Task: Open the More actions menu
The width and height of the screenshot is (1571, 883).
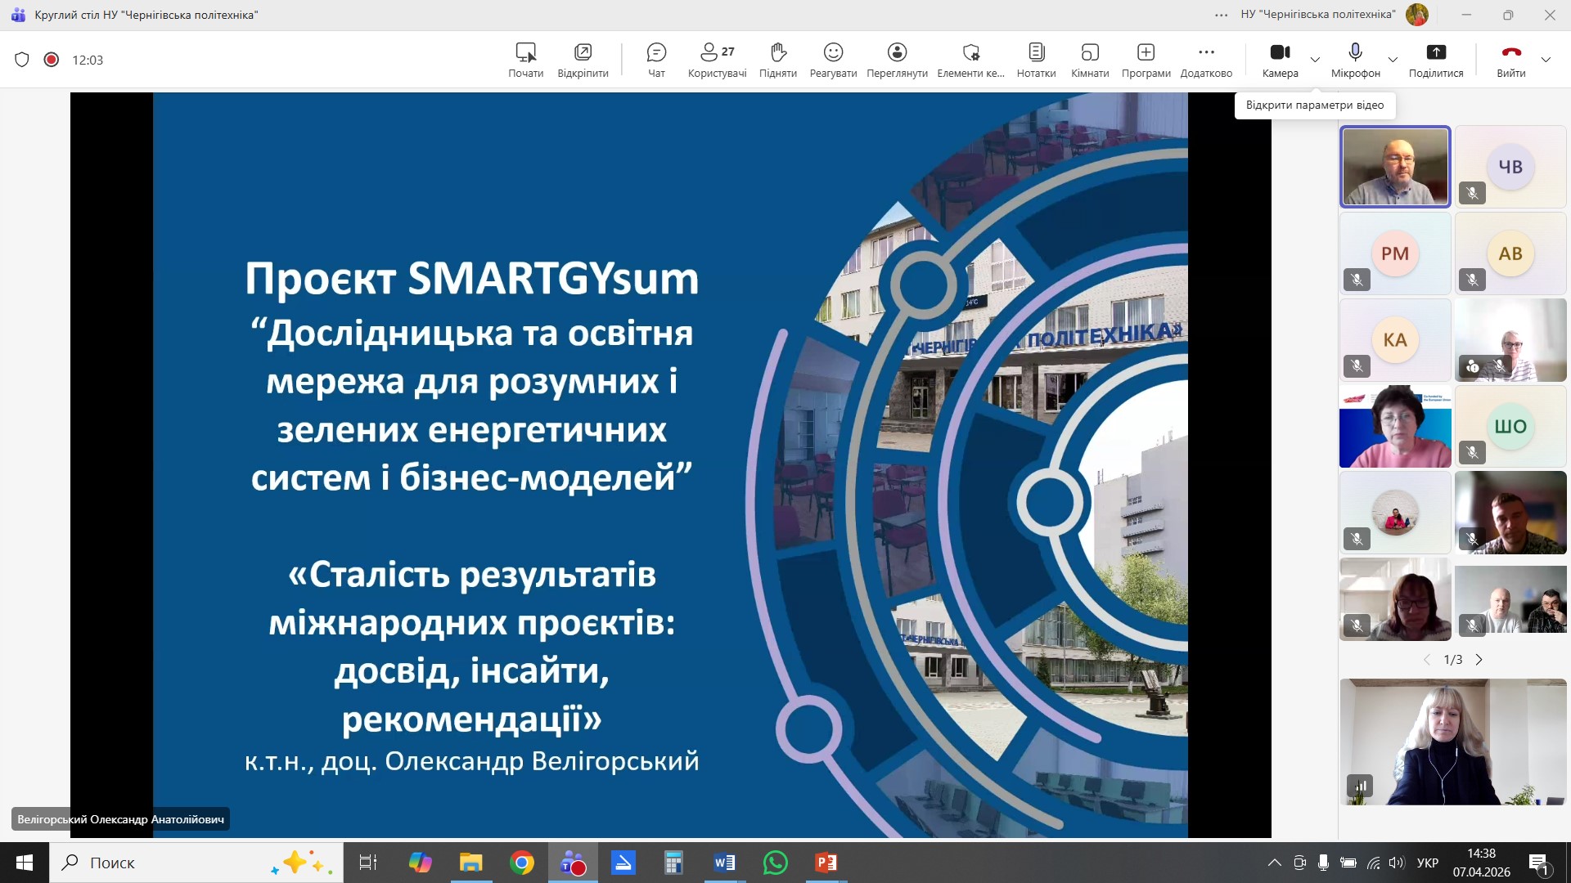Action: pos(1206,60)
